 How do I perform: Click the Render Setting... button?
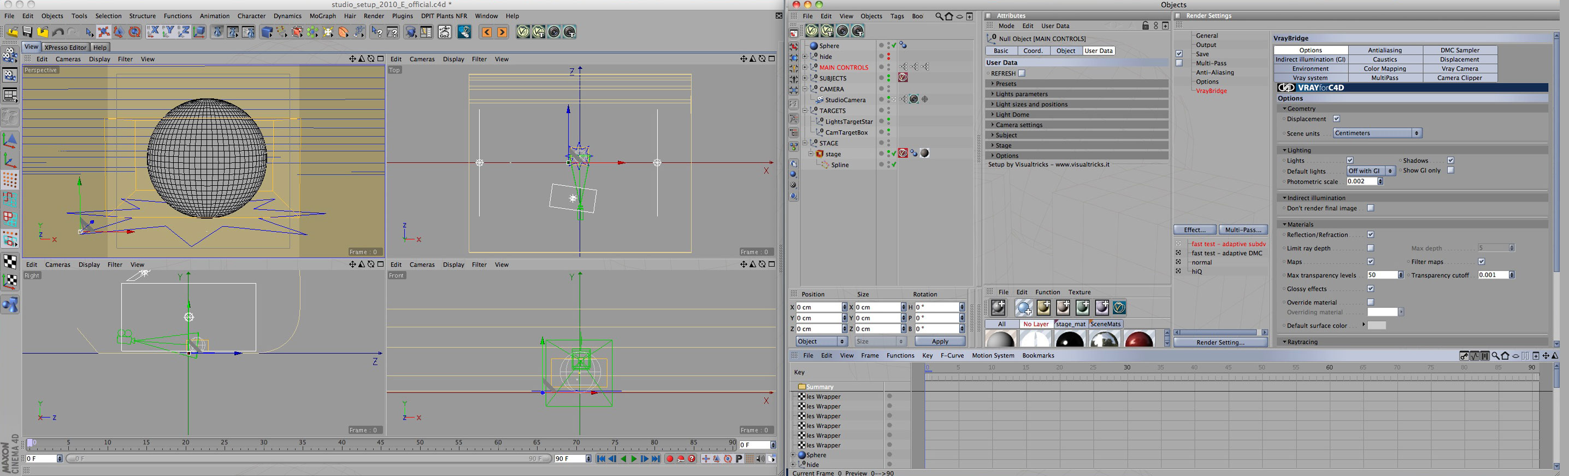1220,343
